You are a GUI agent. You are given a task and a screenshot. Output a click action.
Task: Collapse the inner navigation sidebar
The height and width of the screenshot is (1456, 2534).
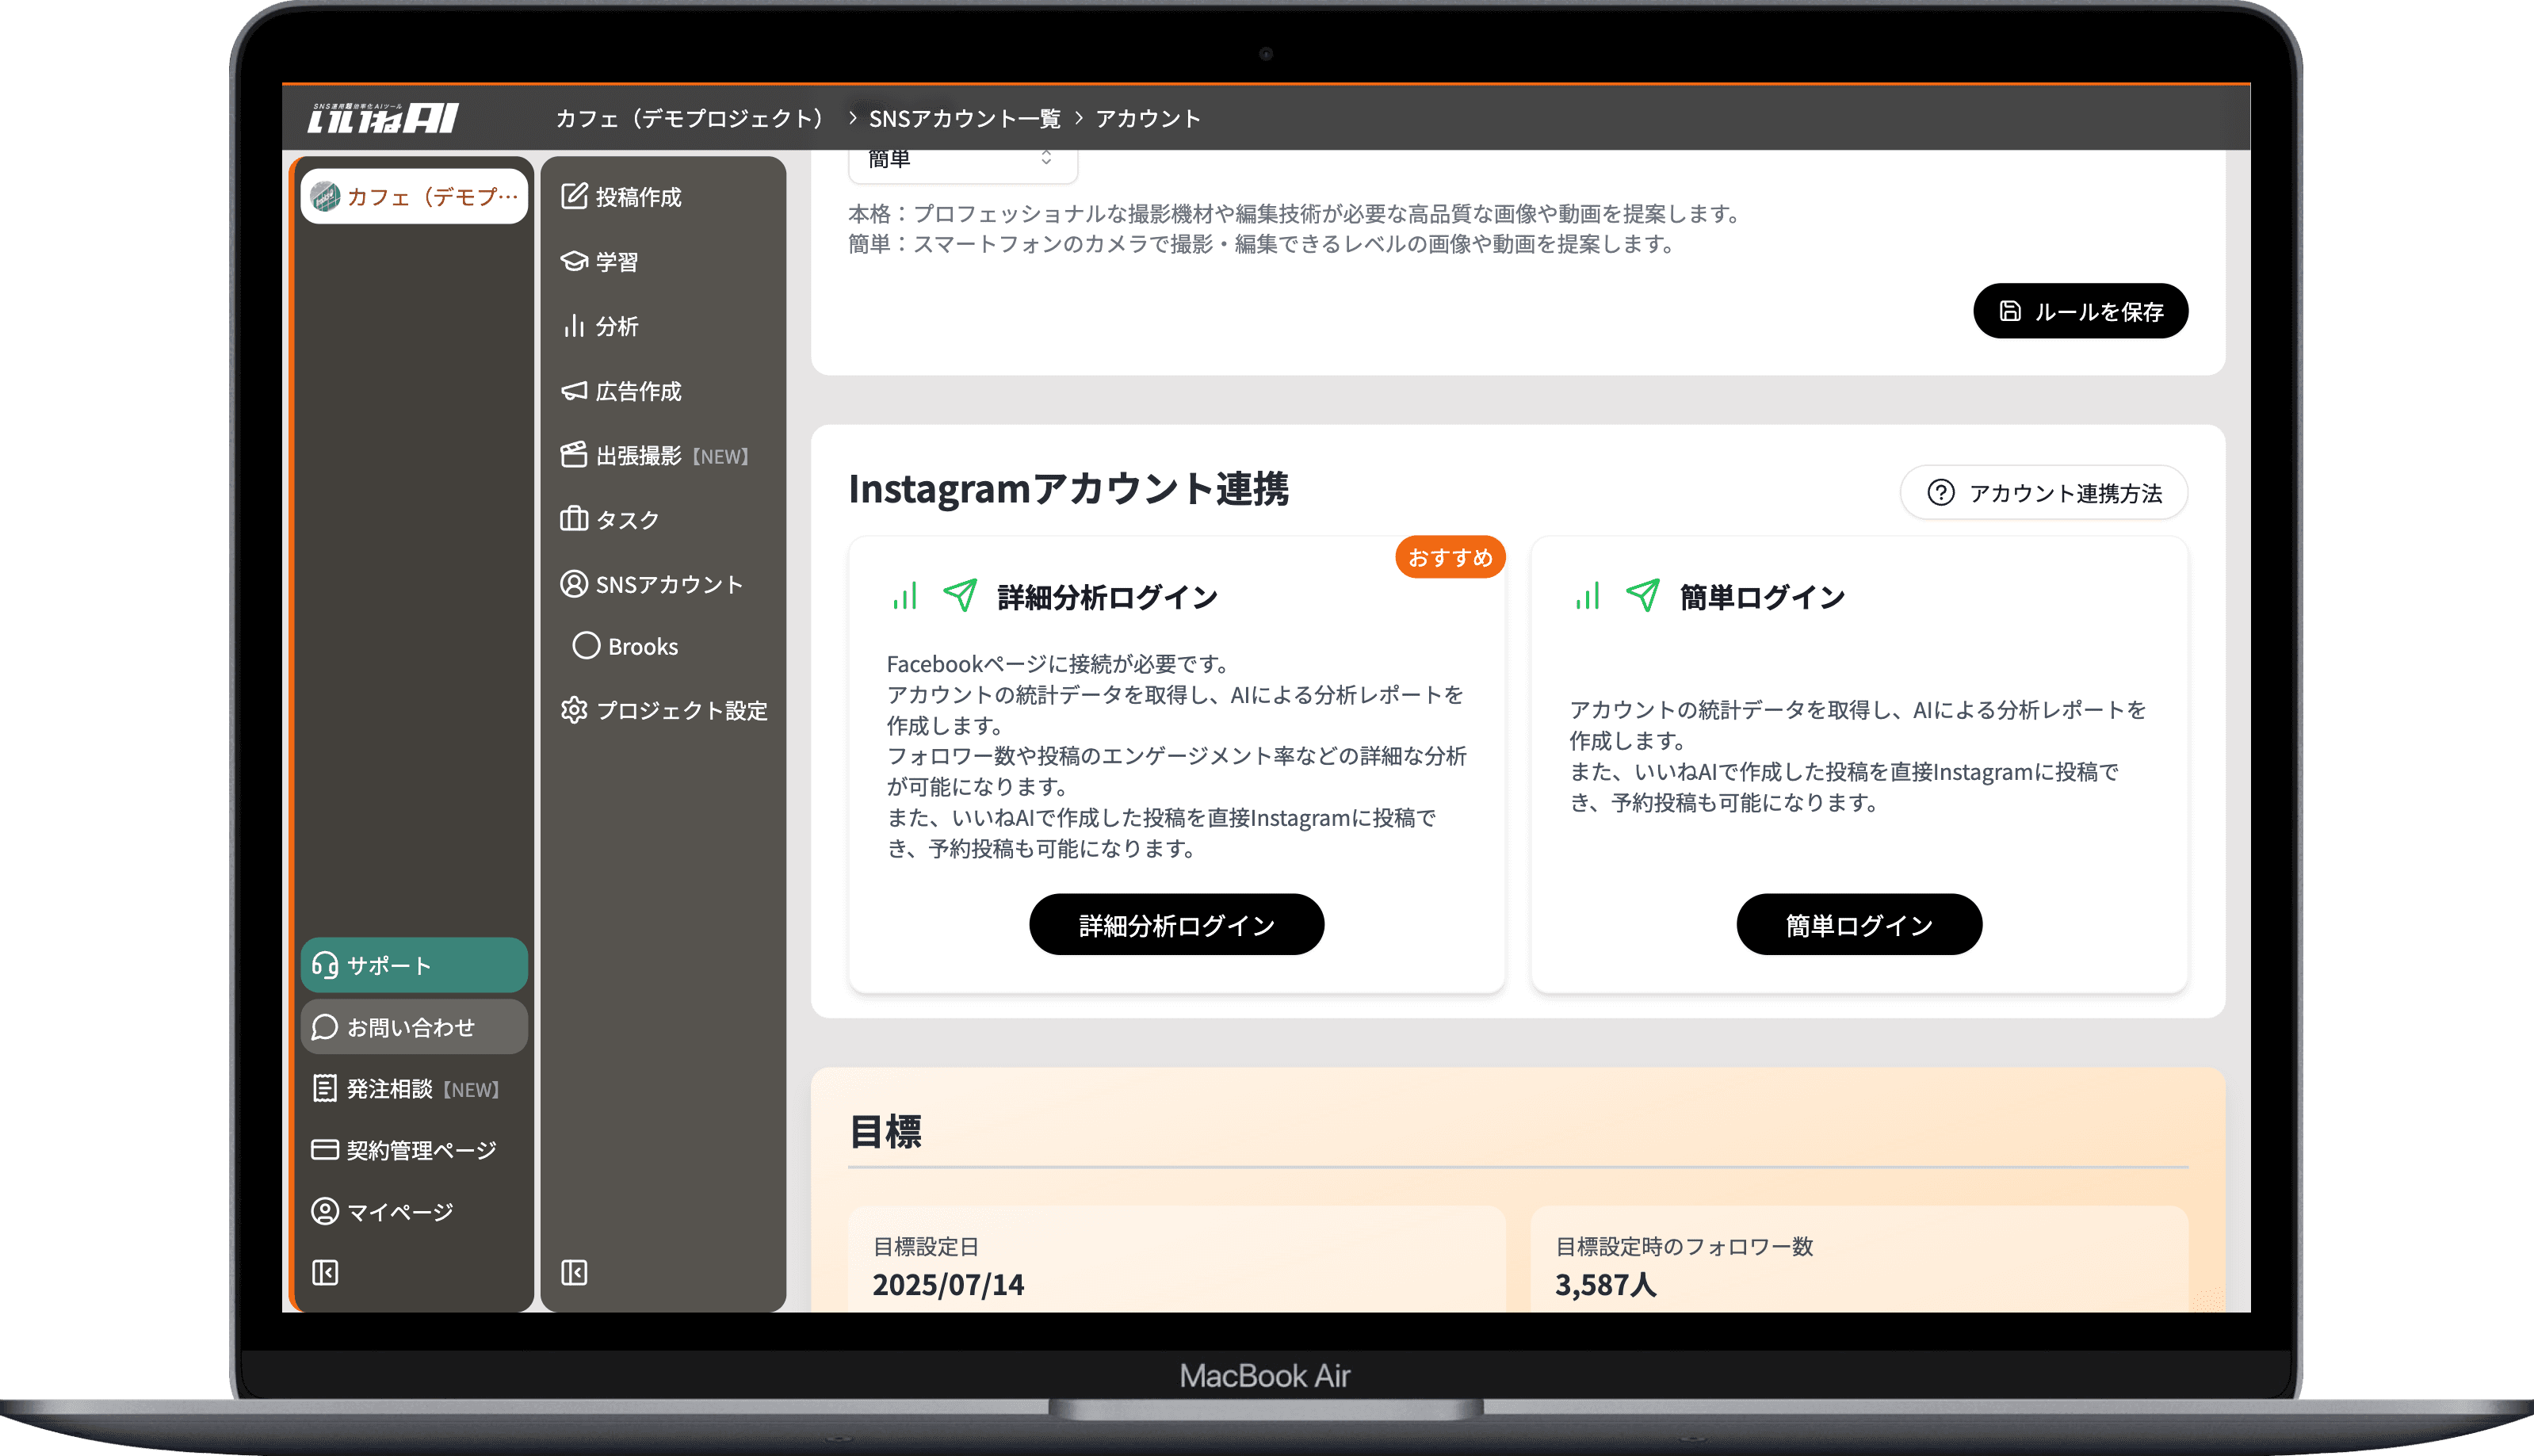(x=573, y=1271)
